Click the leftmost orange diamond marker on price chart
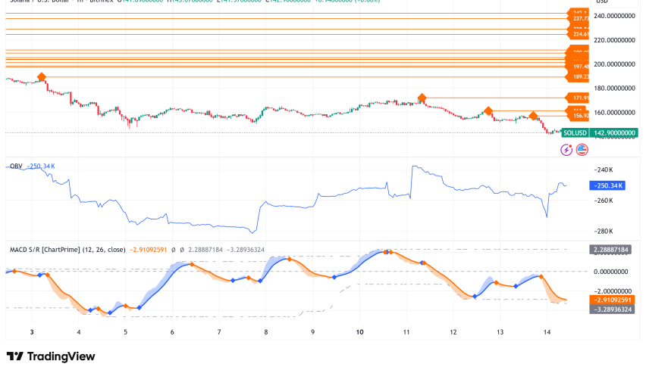Screen dimensions: 646x367 point(42,77)
